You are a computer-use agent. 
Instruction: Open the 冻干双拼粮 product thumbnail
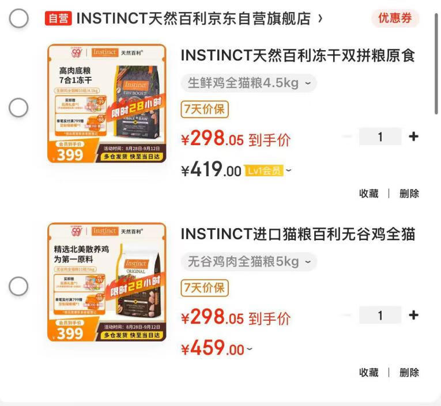(x=107, y=104)
